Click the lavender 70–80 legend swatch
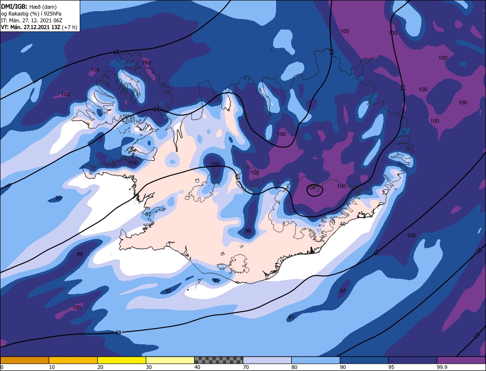 click(x=267, y=360)
